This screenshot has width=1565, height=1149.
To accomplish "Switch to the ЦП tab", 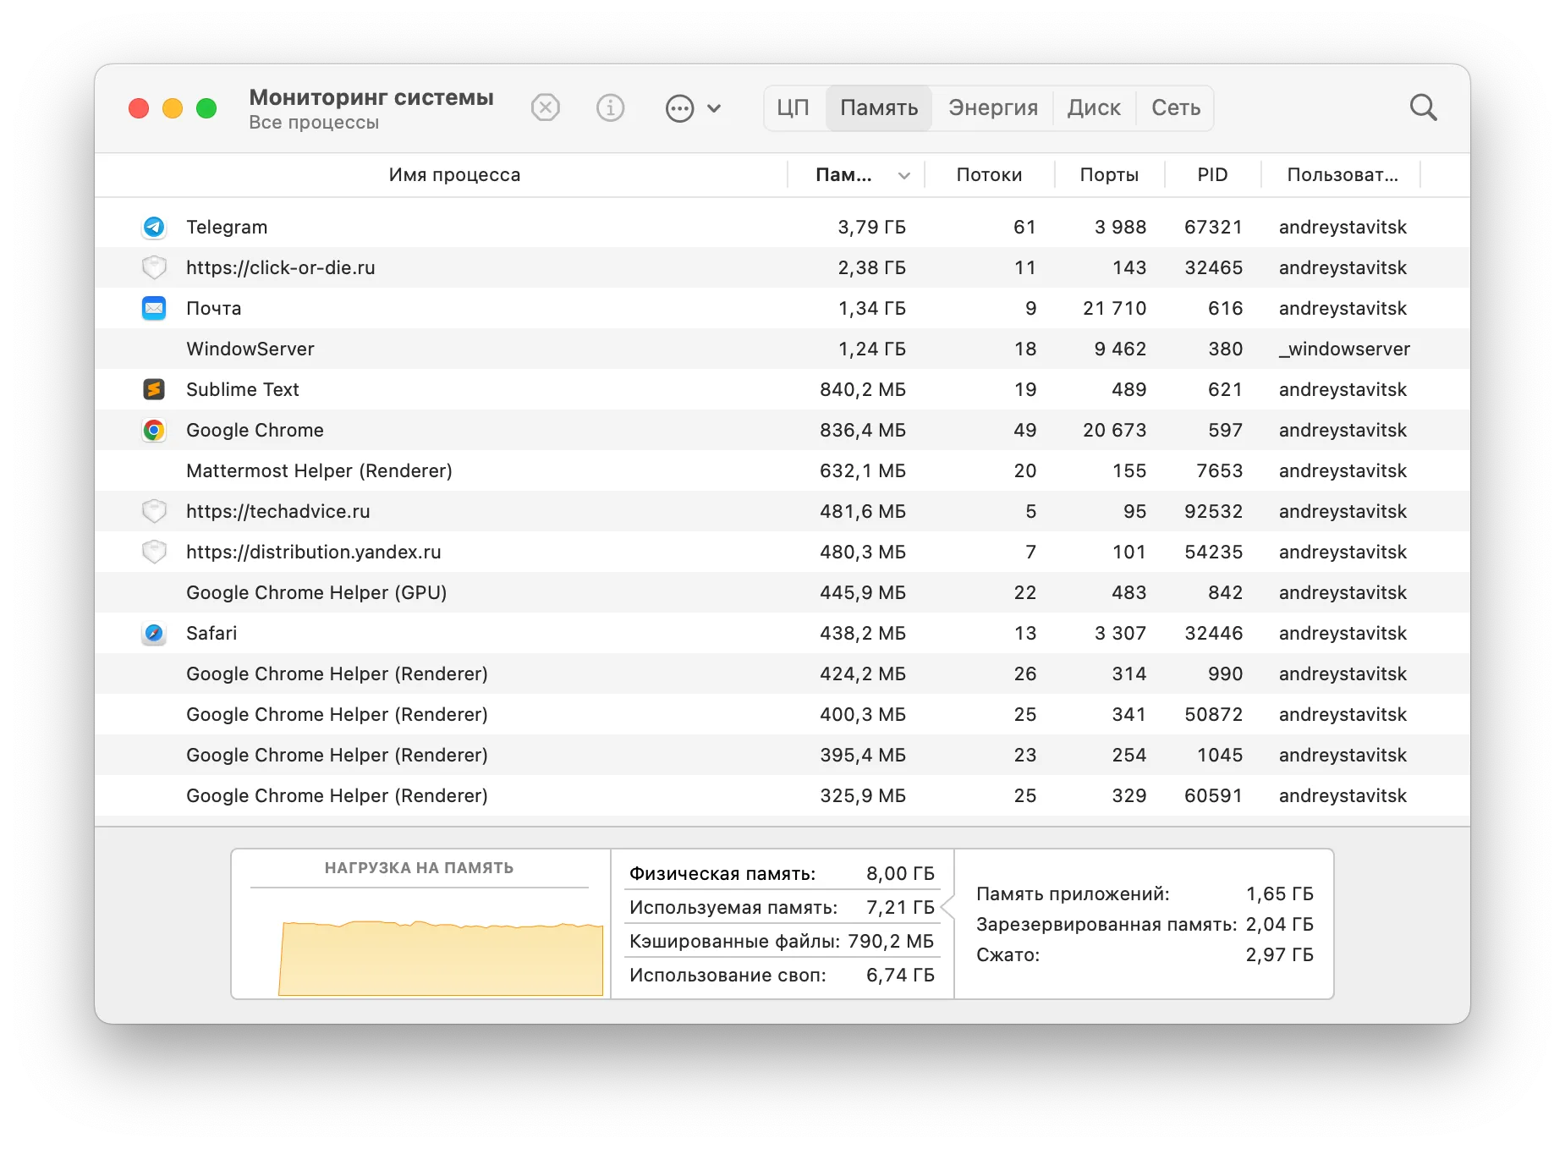I will coord(793,108).
